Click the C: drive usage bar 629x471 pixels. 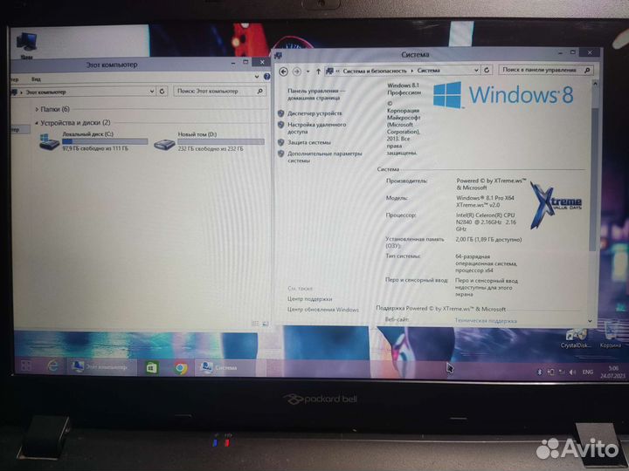pos(105,141)
